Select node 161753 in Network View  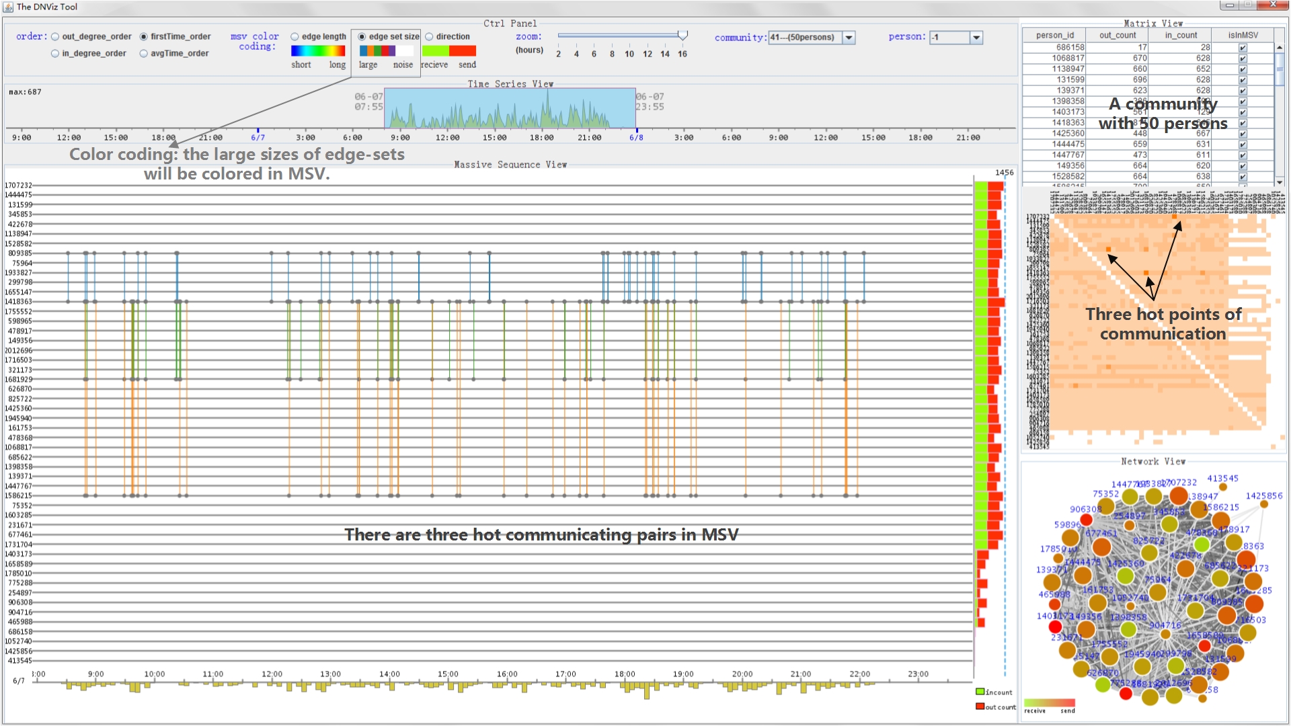click(x=1097, y=602)
